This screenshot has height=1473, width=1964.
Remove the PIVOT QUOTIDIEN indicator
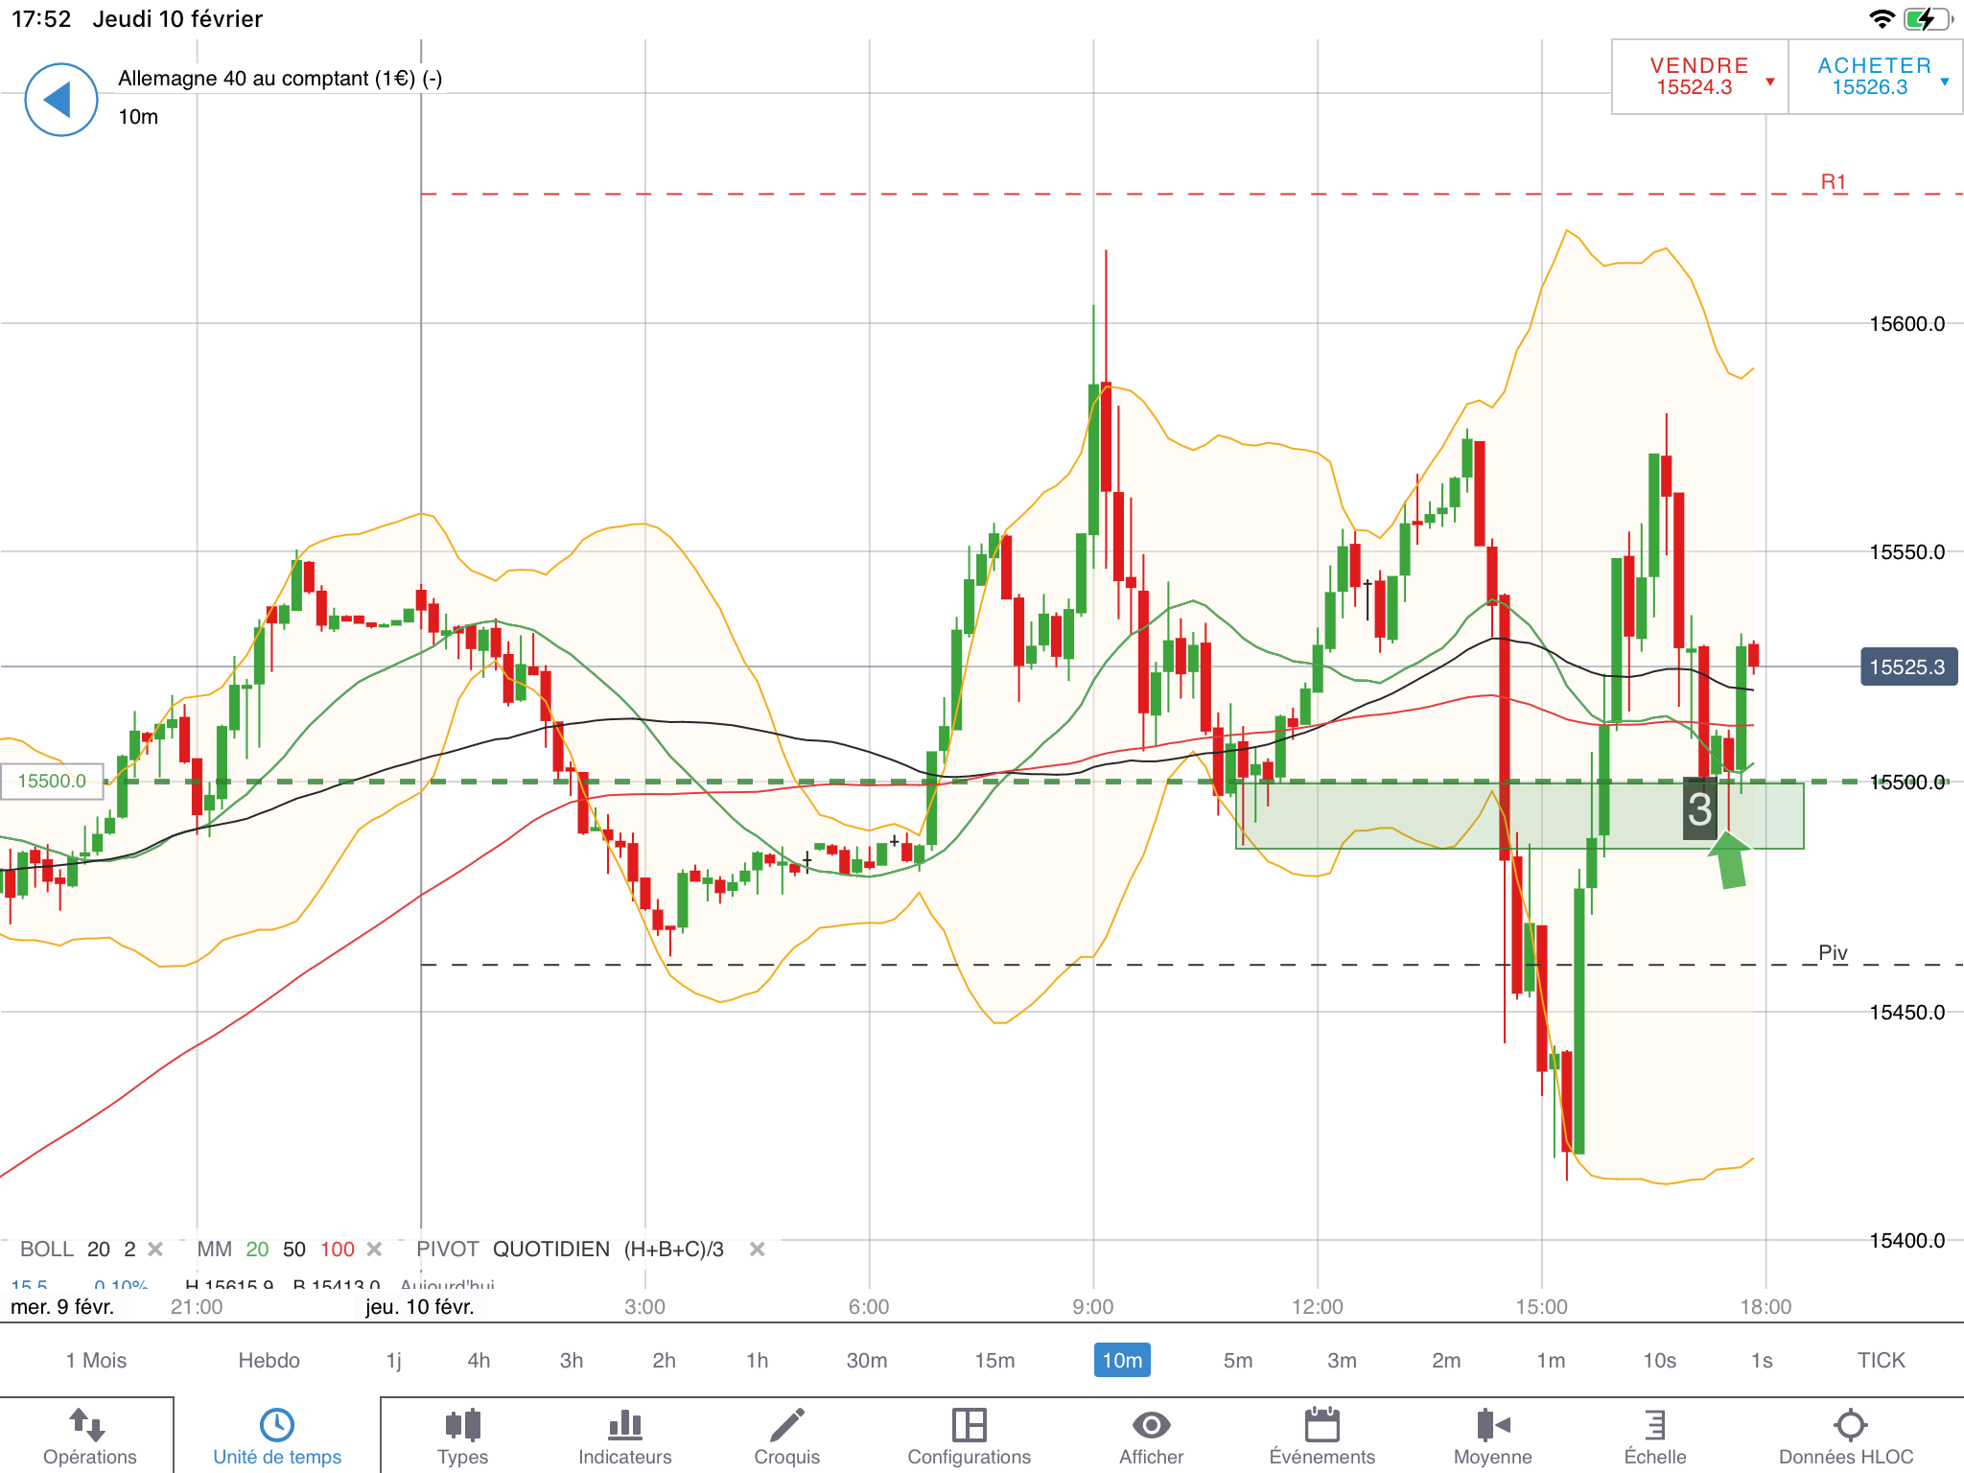(x=757, y=1250)
